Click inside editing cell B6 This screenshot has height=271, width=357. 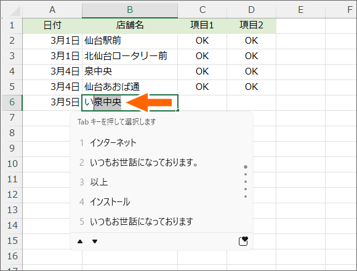pyautogui.click(x=130, y=103)
